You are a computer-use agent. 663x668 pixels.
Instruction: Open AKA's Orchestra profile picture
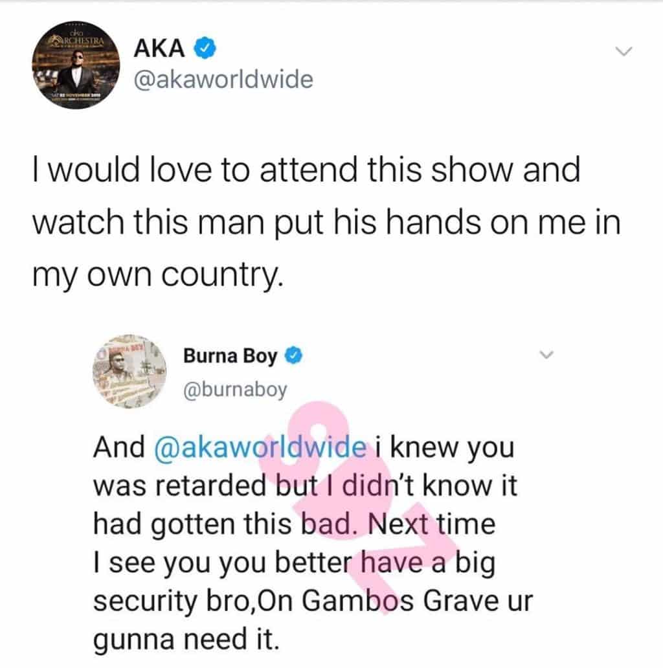76,65
